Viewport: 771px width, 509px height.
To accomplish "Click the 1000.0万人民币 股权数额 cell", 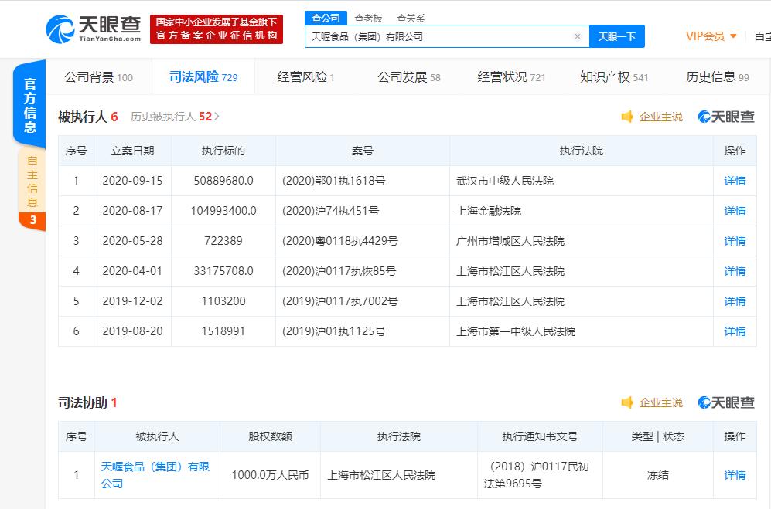I will [270, 475].
